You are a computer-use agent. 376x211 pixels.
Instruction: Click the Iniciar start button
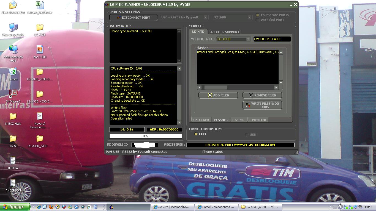click(x=15, y=207)
